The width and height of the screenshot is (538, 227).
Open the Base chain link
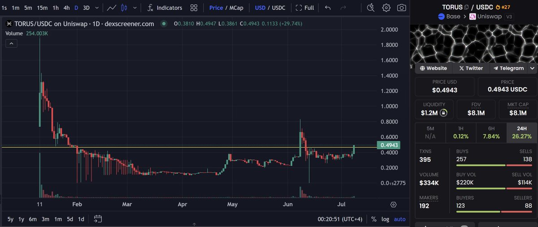pyautogui.click(x=450, y=17)
